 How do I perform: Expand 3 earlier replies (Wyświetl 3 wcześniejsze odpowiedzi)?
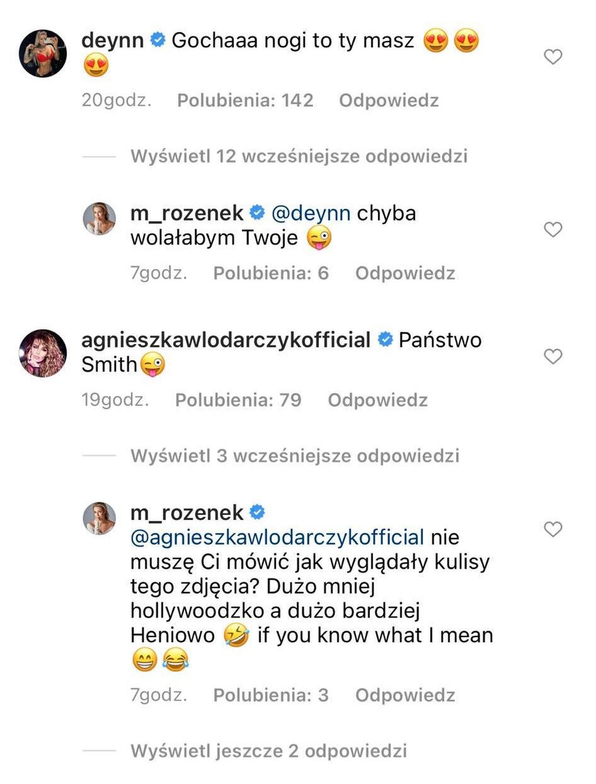coord(294,456)
